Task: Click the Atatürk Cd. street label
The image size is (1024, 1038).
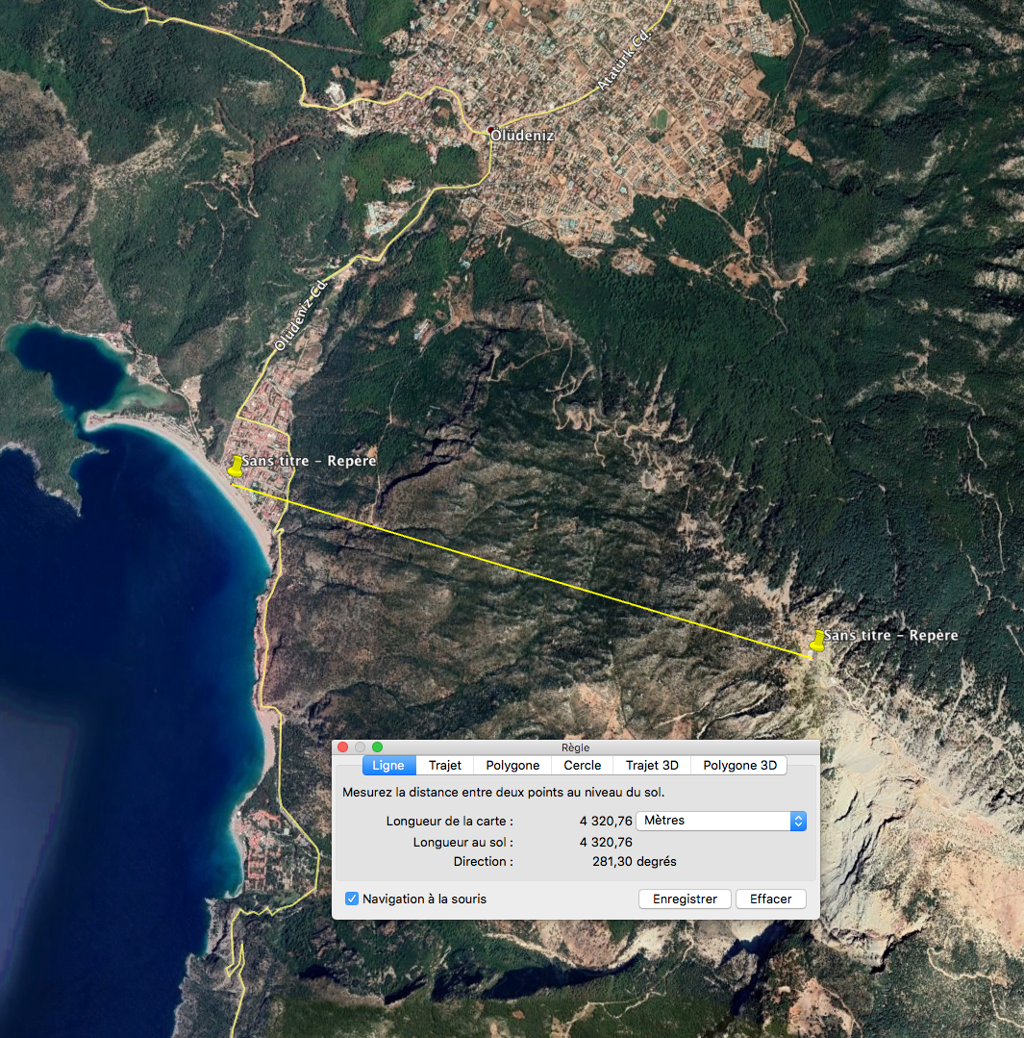Action: [x=623, y=60]
